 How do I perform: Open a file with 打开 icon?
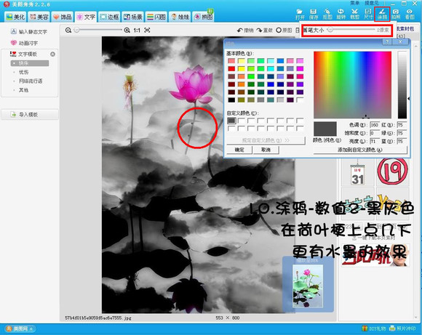click(300, 14)
